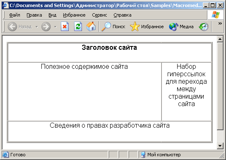Expand Forward button history dropdown arrow

55,27
